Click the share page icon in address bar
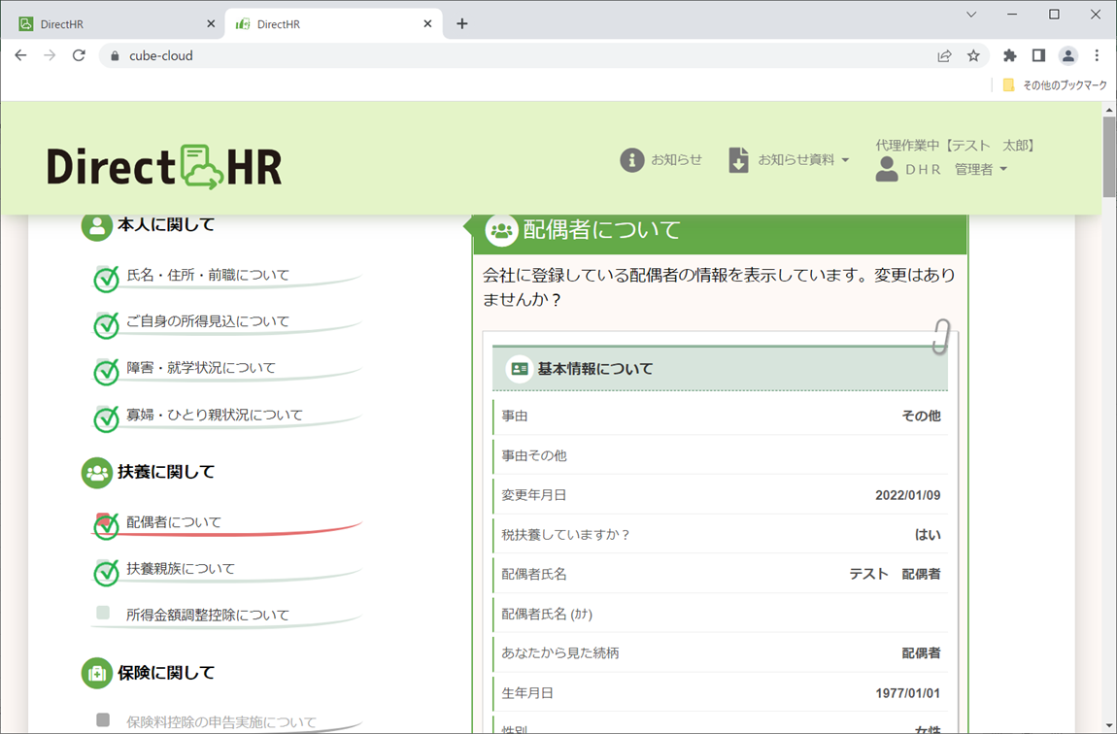Screen dimensions: 1117x734 945,55
